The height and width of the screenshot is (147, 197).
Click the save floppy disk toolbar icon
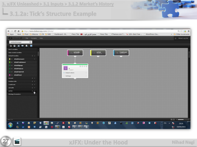click(x=15, y=46)
